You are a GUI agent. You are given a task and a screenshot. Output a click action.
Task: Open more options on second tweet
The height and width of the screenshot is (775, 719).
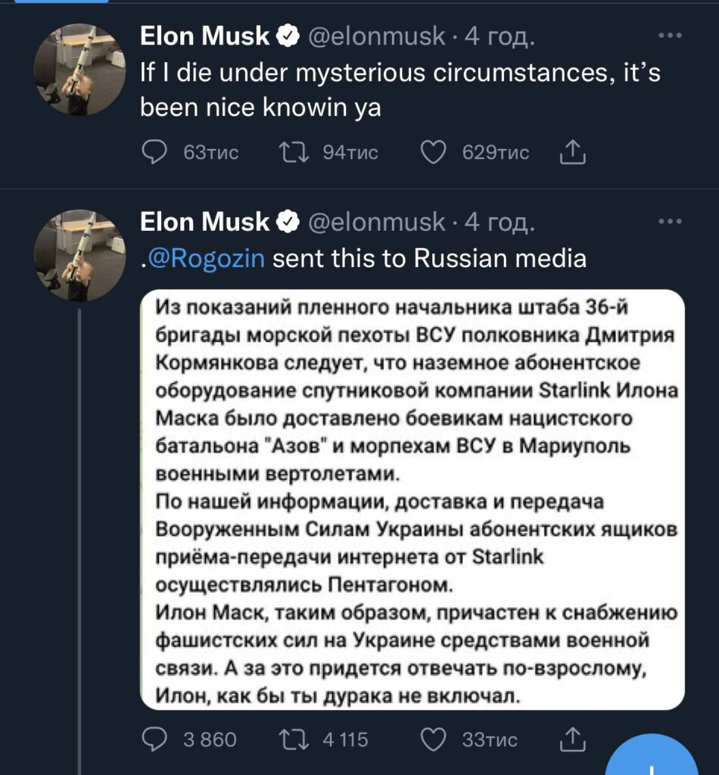click(x=671, y=221)
